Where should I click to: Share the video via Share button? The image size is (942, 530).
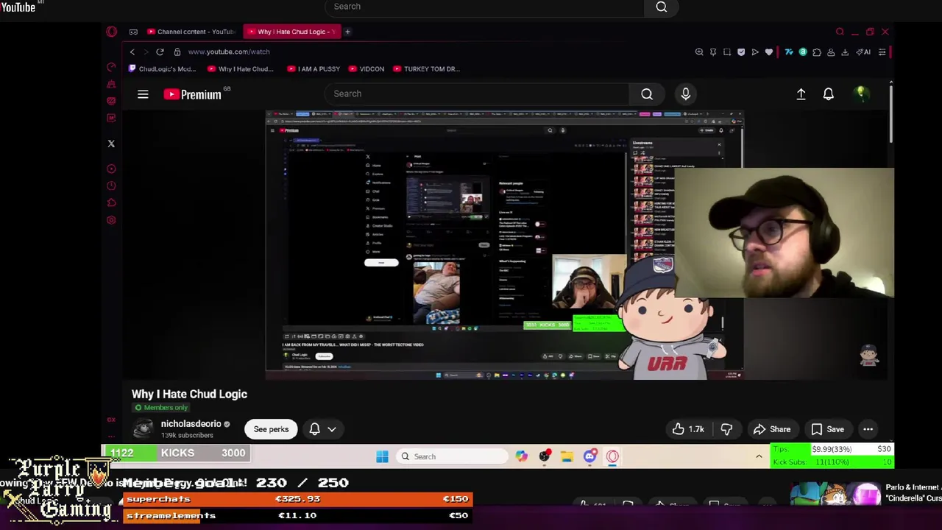772,429
